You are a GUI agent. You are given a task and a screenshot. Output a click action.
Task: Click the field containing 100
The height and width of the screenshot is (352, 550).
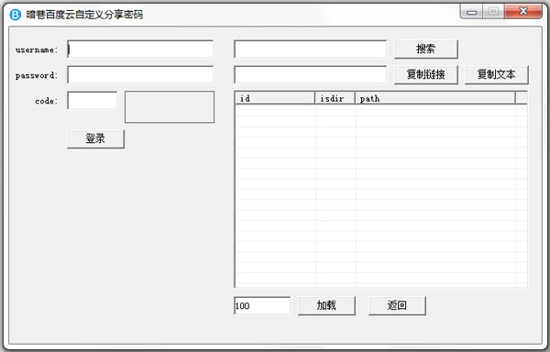(x=262, y=305)
